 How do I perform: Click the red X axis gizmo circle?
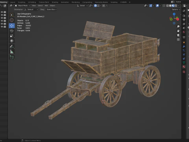178,19
